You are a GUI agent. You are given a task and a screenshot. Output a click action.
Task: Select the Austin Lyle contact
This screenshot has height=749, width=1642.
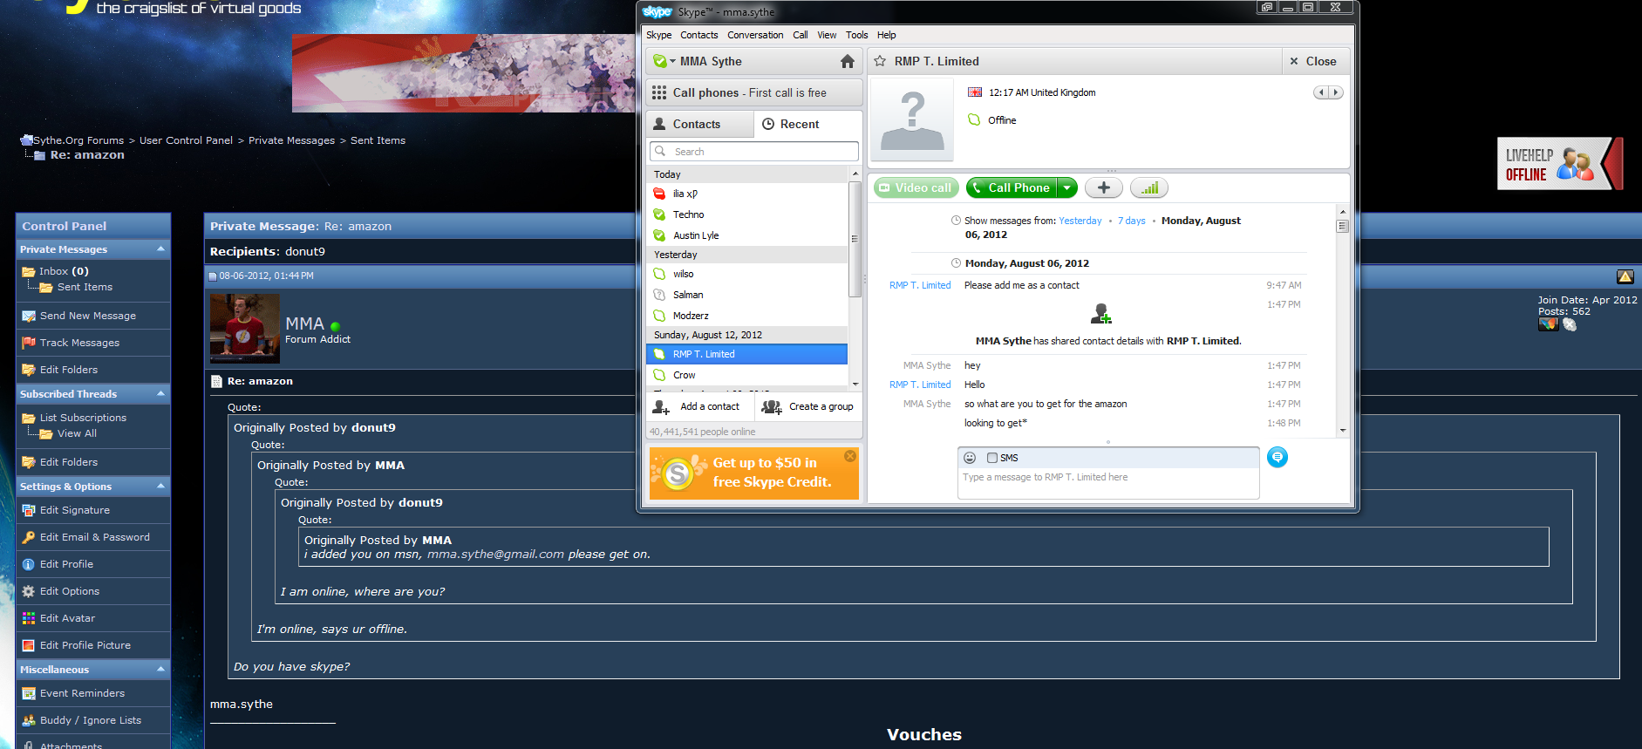(x=747, y=235)
